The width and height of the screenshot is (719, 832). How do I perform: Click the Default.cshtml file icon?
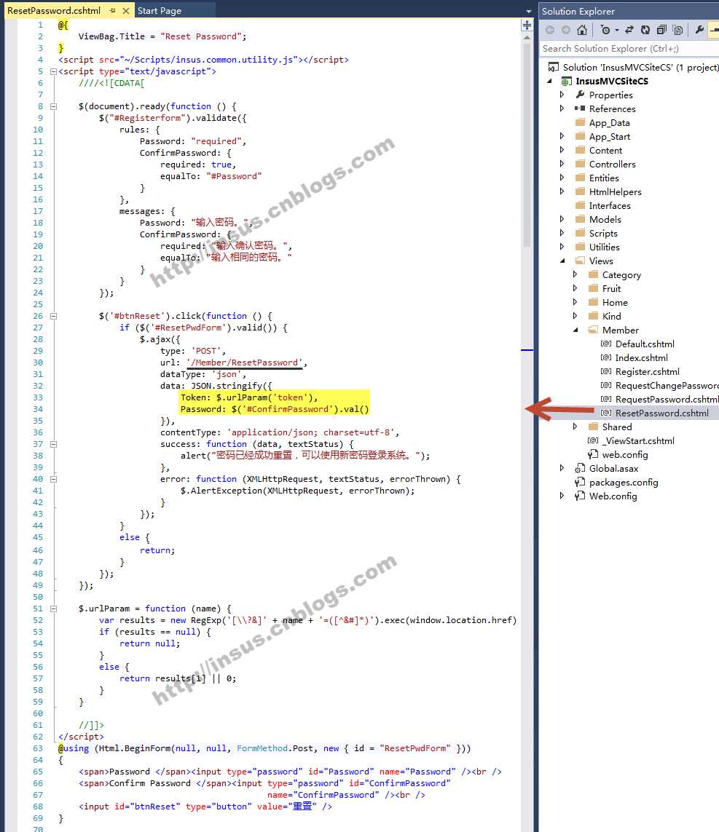pos(606,344)
